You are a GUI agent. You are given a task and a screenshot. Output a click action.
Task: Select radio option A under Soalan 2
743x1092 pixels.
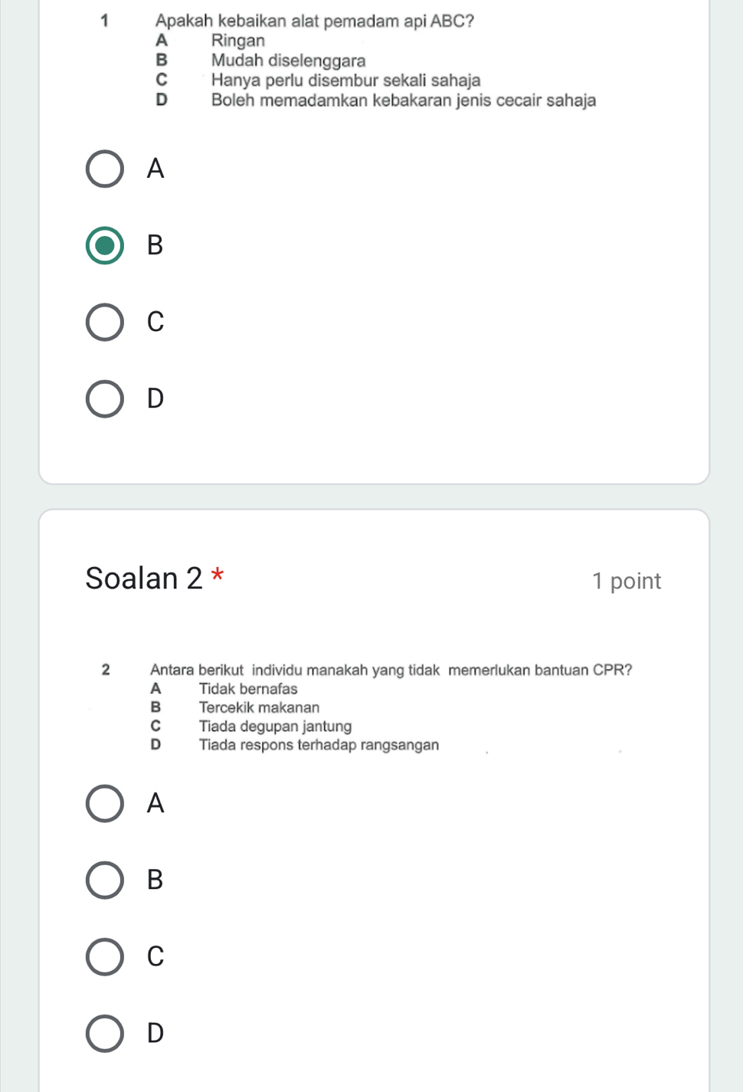pyautogui.click(x=104, y=803)
